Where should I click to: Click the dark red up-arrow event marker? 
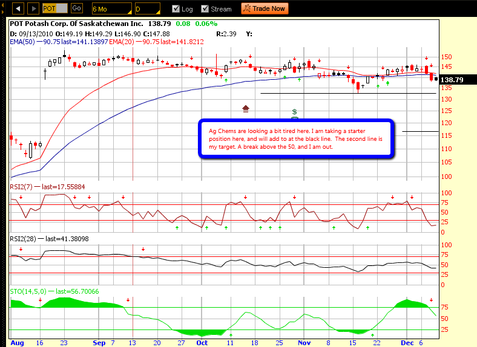click(x=246, y=109)
